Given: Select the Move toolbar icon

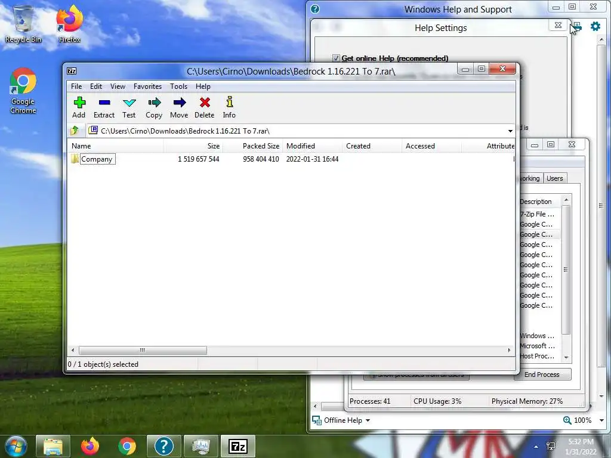Looking at the screenshot, I should (x=179, y=107).
